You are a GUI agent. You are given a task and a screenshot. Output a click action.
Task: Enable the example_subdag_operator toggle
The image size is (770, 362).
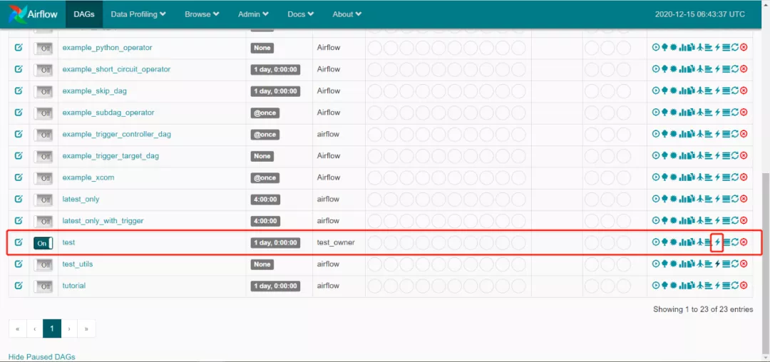[43, 113]
